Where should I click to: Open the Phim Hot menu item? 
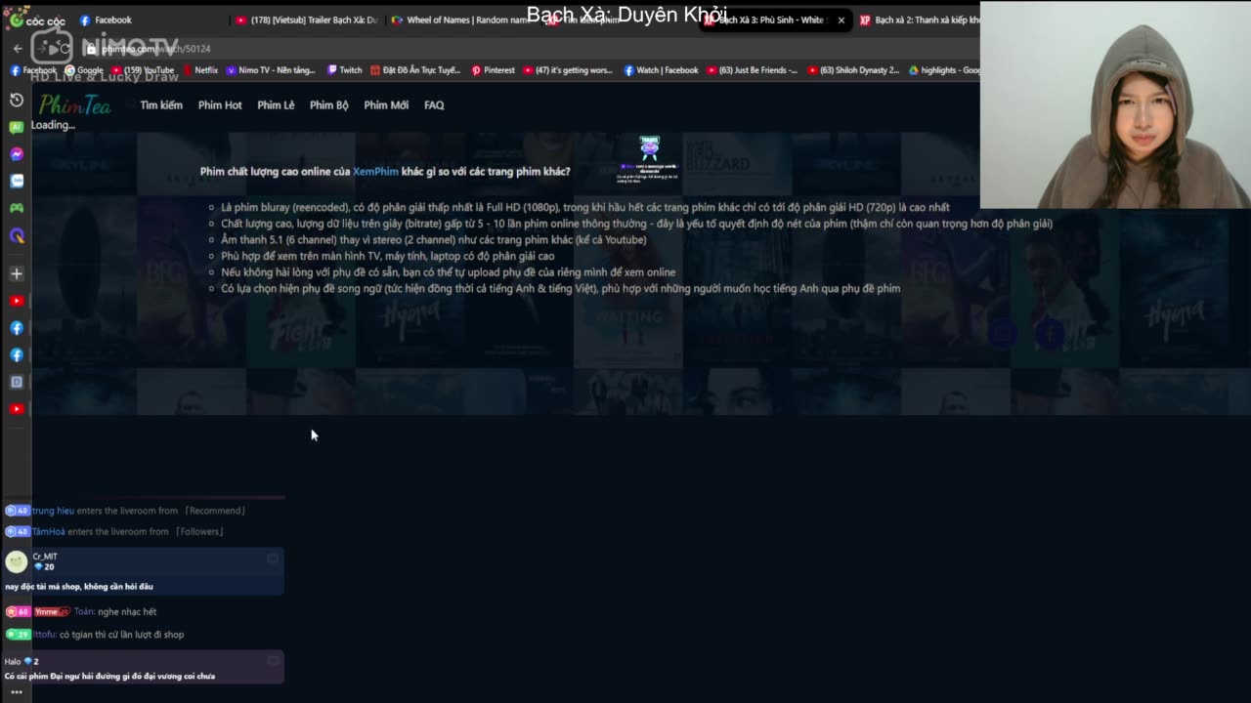click(220, 104)
